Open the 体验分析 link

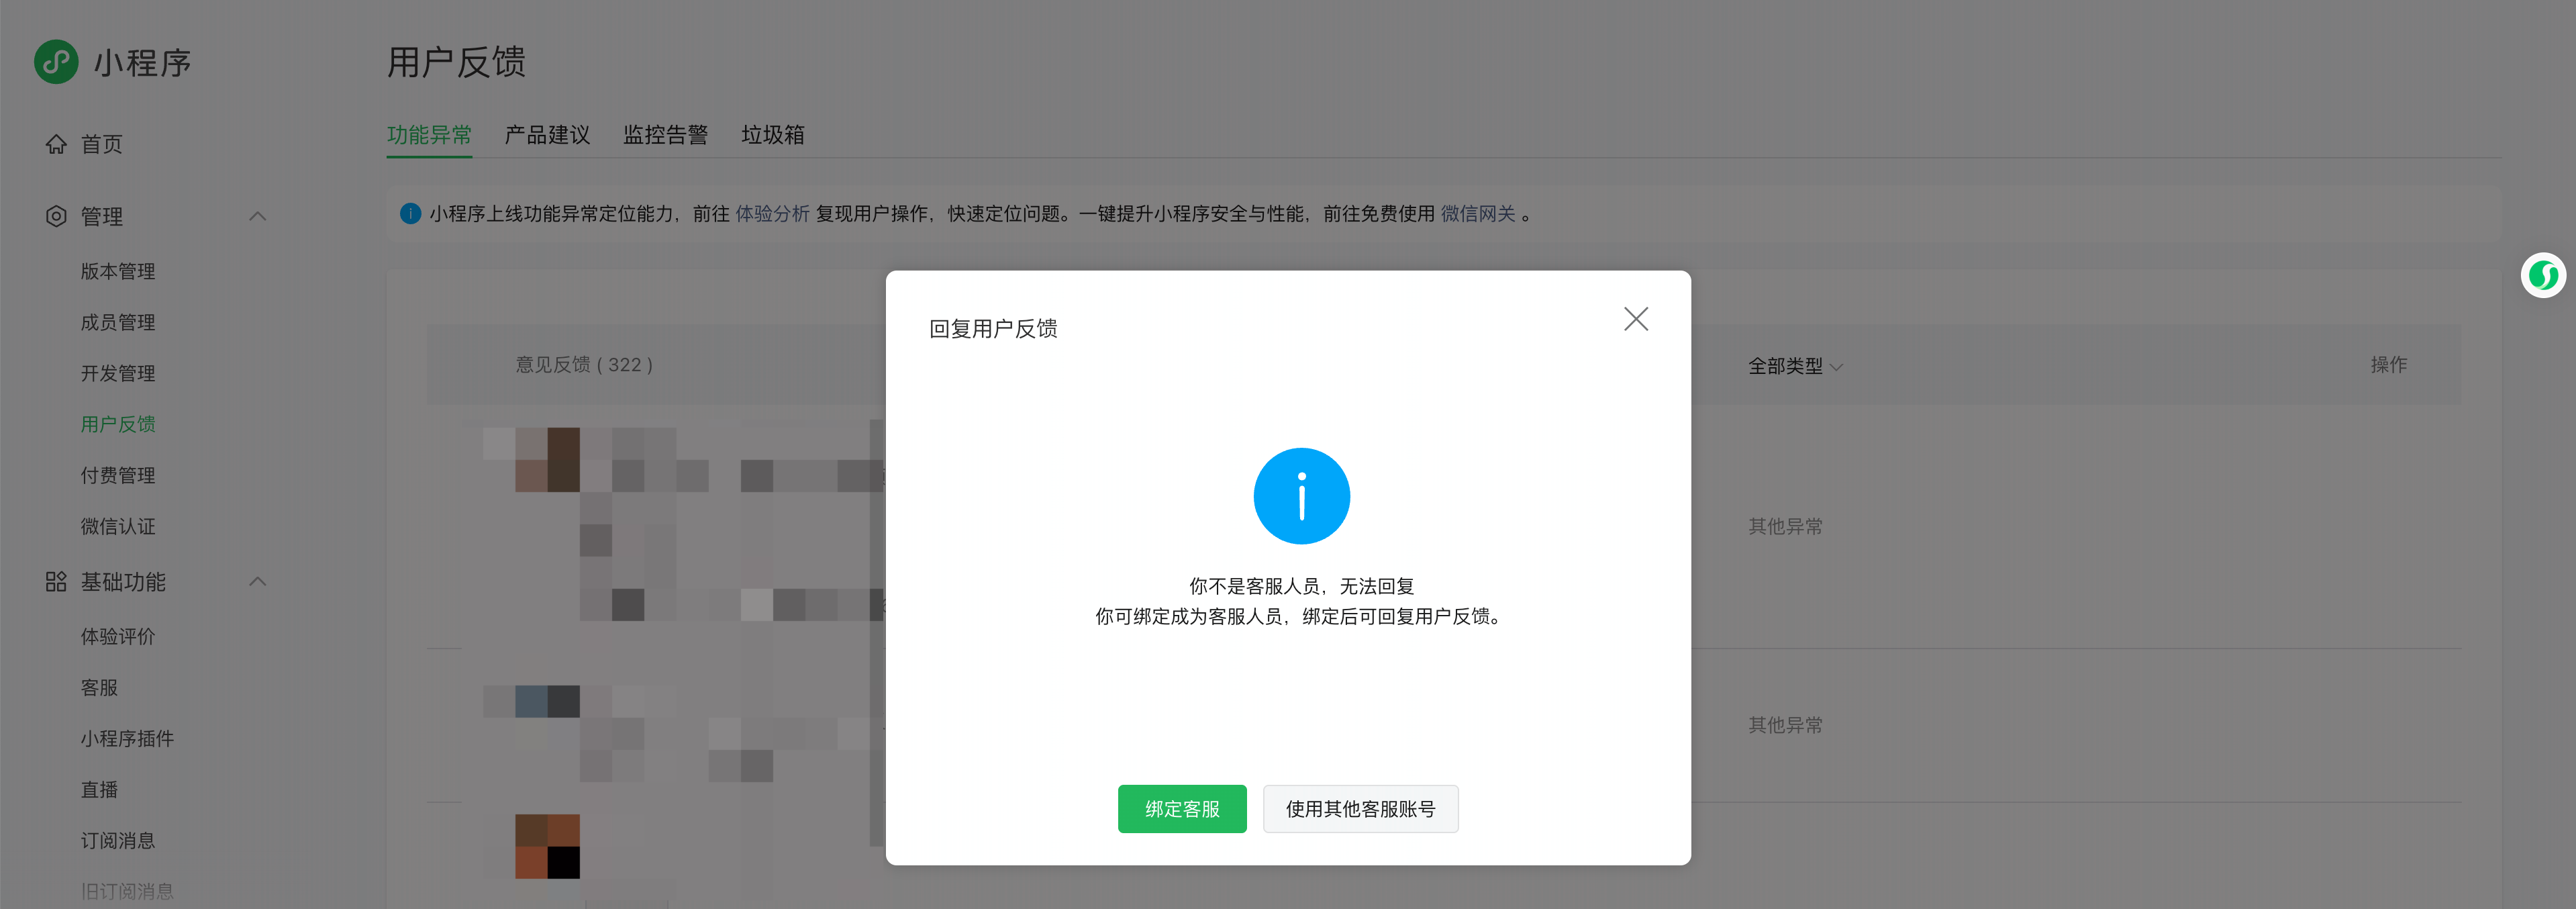772,213
